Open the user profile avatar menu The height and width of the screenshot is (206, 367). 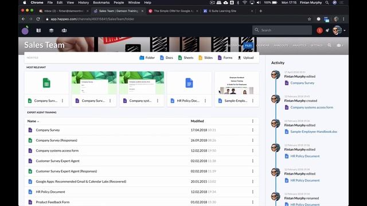click(339, 30)
